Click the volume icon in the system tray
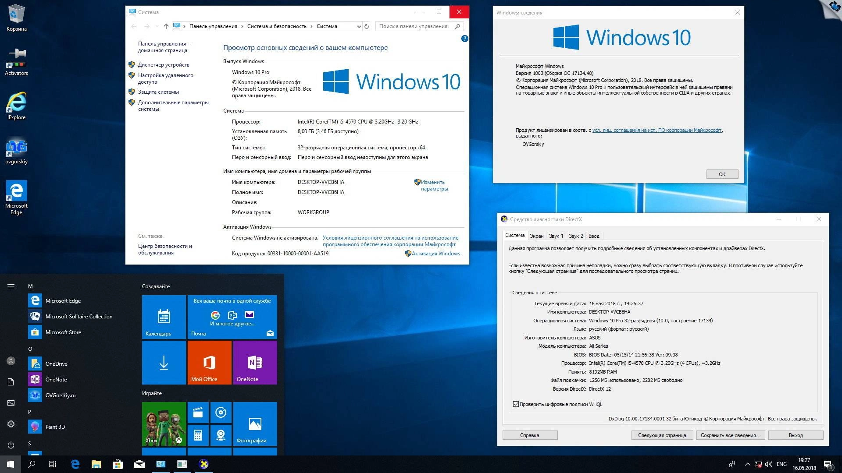Screen dimensions: 842x473 point(768,464)
